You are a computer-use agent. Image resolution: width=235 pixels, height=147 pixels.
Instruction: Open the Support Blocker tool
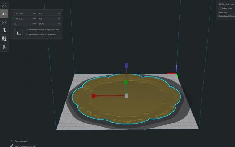coord(4,47)
